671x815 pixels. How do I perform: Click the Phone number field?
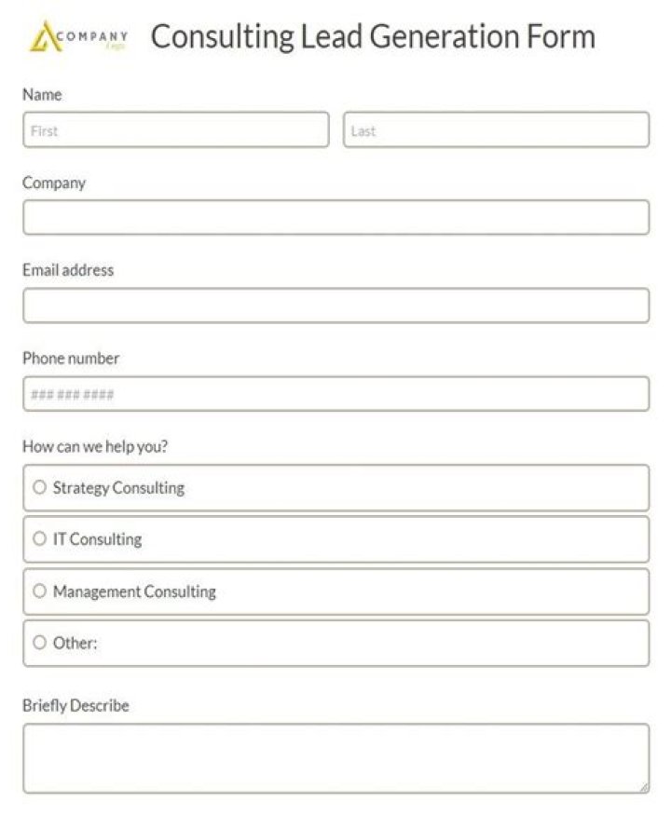[x=335, y=394]
